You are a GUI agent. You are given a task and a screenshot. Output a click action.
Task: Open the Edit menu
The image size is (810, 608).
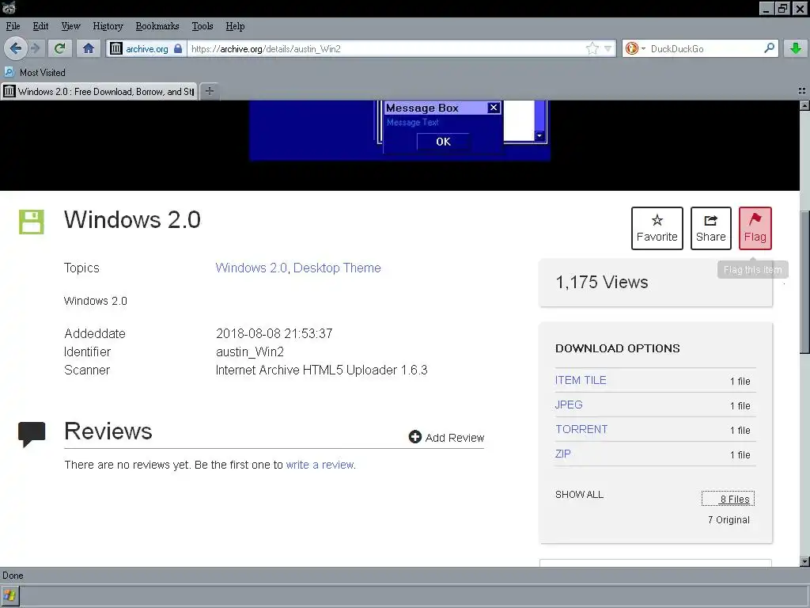pos(40,26)
